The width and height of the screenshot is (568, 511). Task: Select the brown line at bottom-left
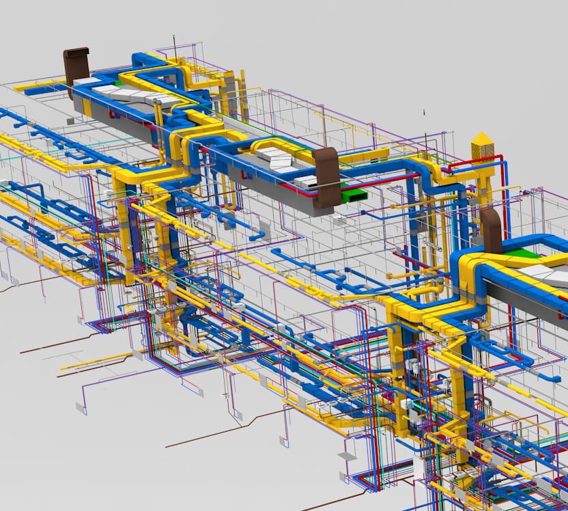point(55,344)
